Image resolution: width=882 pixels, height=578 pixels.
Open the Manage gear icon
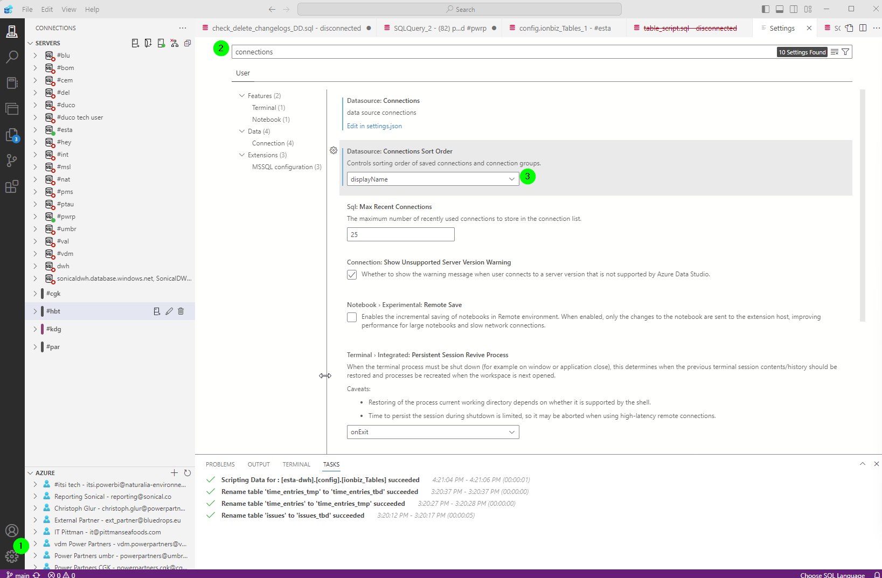tap(12, 556)
